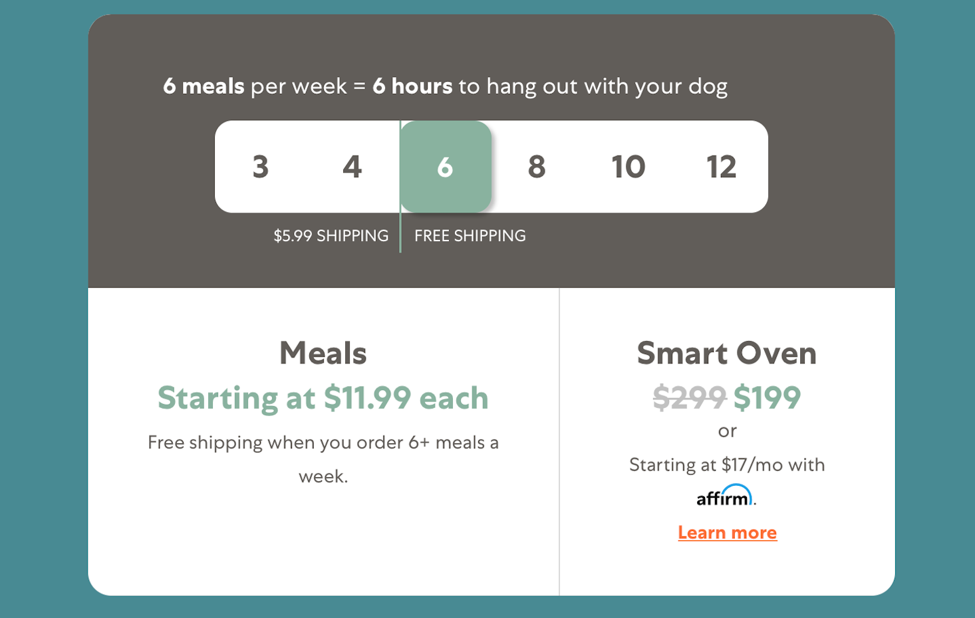
Task: Click the FREE SHIPPING label
Action: 470,235
